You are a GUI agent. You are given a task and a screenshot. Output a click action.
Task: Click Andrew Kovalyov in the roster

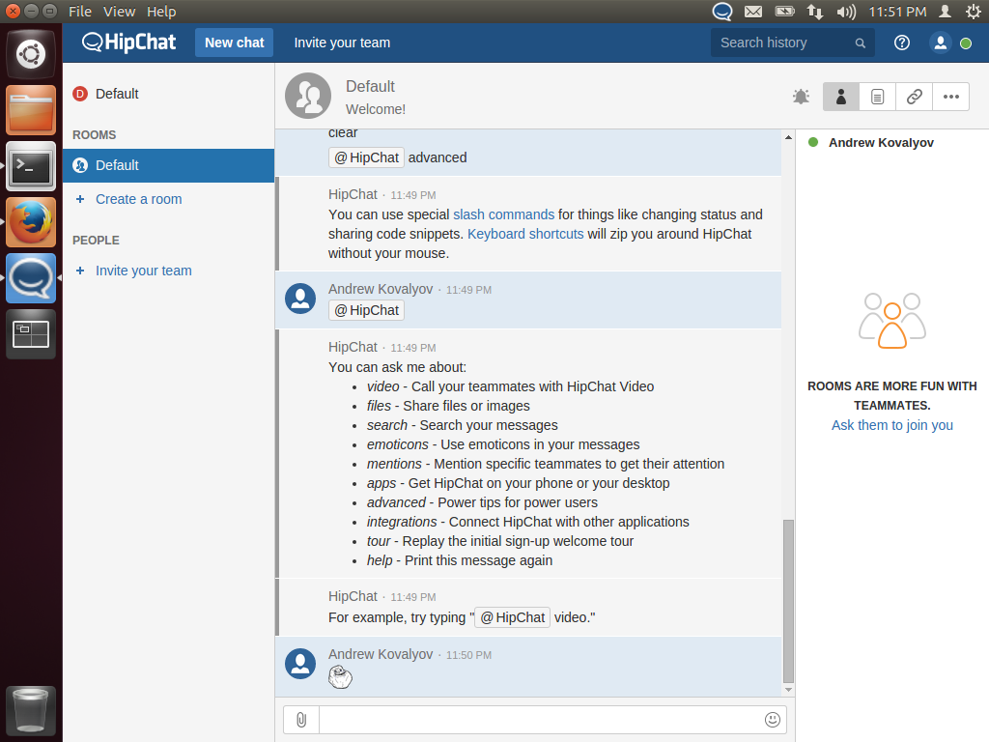click(881, 143)
